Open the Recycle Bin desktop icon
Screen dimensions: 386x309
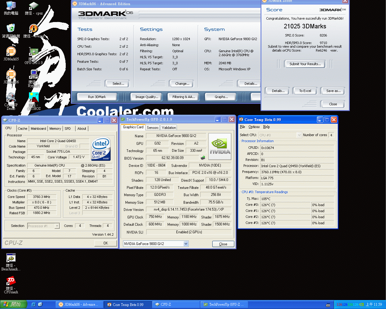11,31
